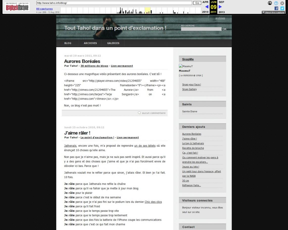Select the GALERIES navigation tab
Image resolution: width=288 pixels, height=230 pixels.
113,43
